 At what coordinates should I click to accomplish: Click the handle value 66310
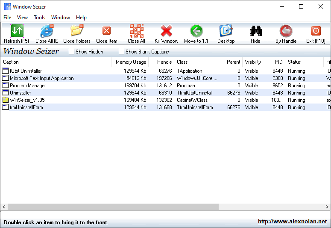point(166,93)
